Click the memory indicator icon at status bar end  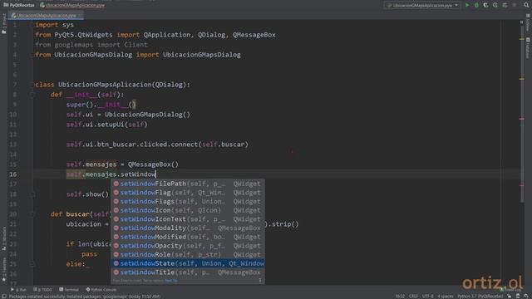tap(526, 297)
